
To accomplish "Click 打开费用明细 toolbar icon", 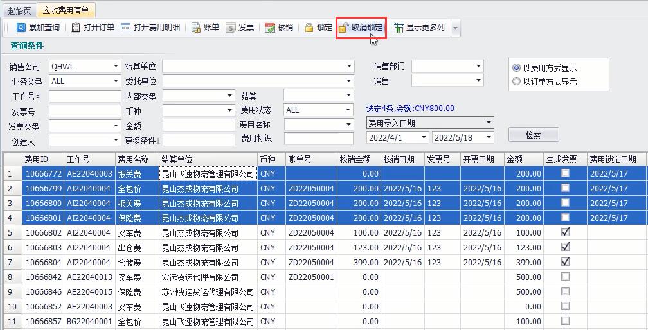I will (x=126, y=28).
